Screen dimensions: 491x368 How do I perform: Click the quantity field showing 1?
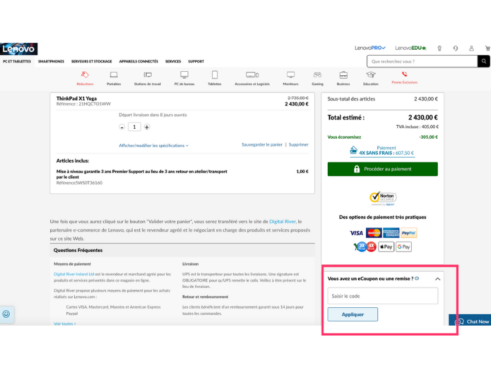(x=134, y=127)
